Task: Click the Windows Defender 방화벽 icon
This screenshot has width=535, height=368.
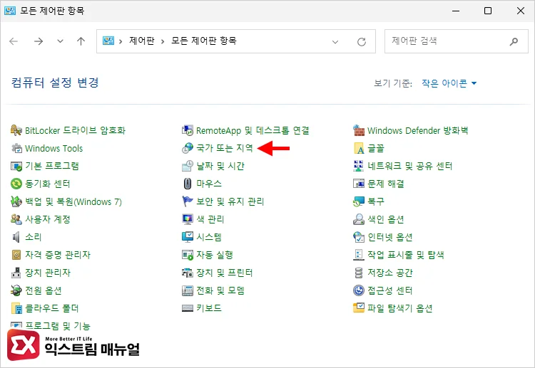Action: pos(359,130)
